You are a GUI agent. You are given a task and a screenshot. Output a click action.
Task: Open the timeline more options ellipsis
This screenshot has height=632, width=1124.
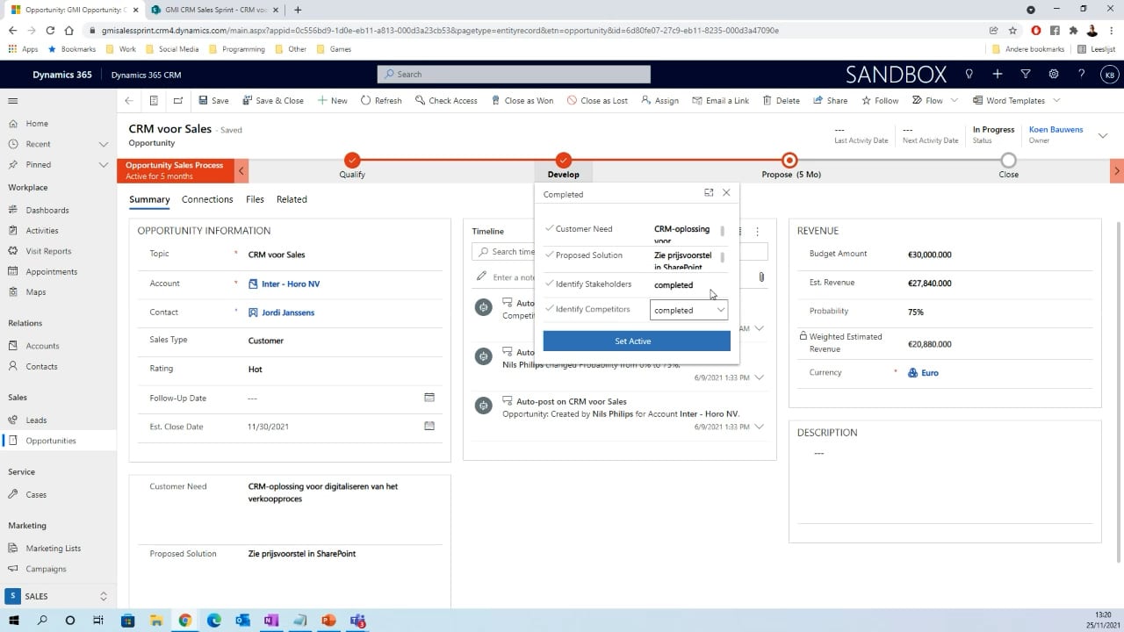[757, 232]
